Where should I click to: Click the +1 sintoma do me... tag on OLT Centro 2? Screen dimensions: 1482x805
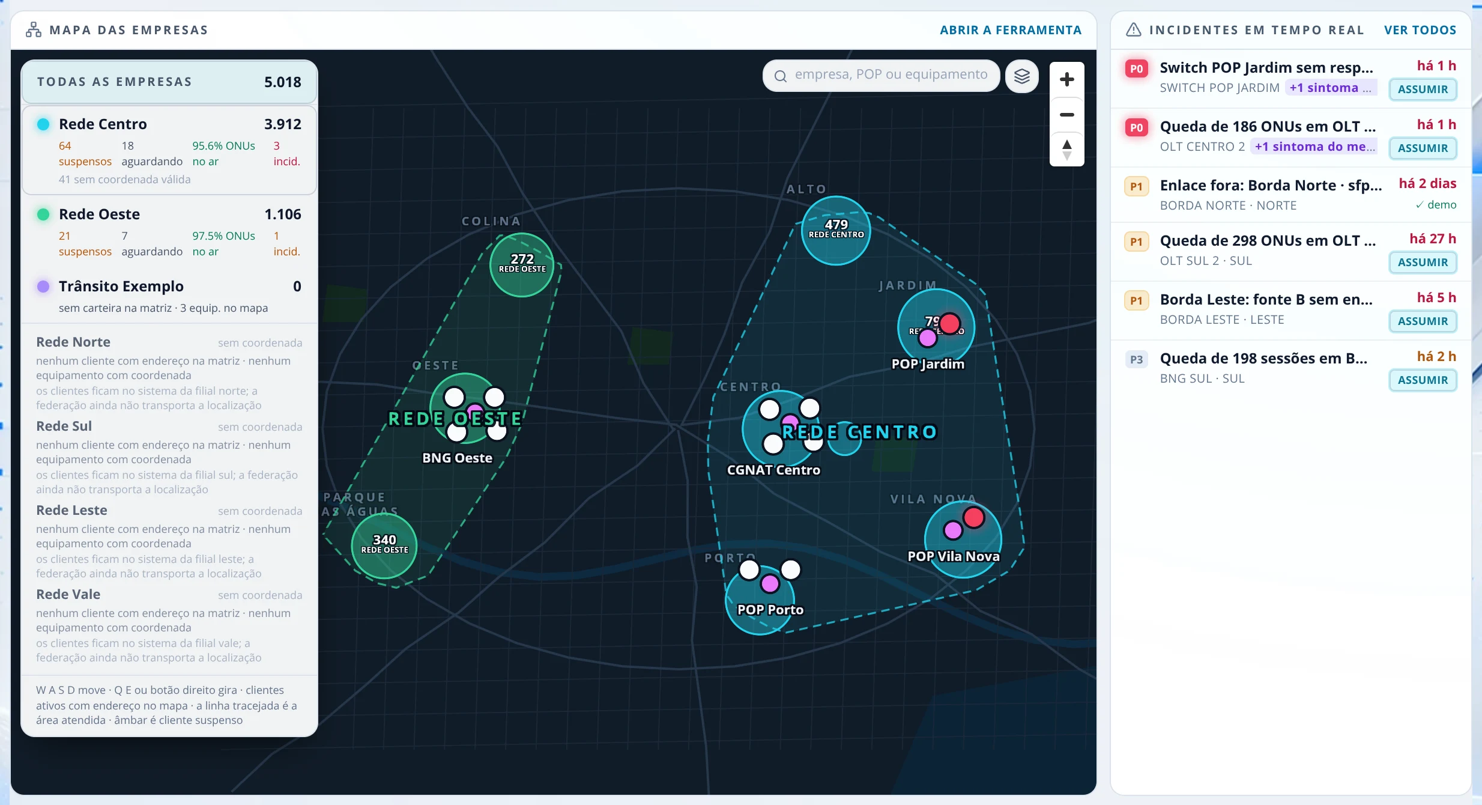pyautogui.click(x=1314, y=147)
